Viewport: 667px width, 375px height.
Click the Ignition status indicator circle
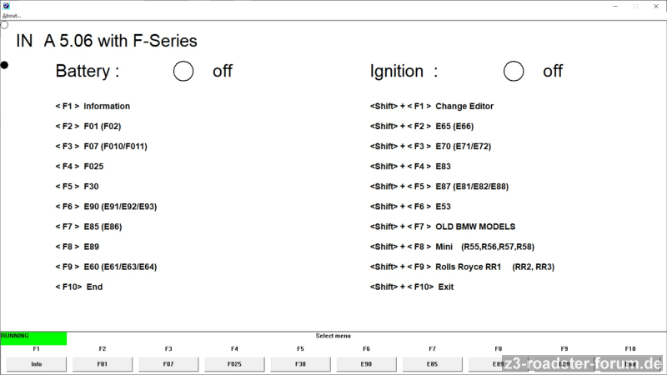514,72
